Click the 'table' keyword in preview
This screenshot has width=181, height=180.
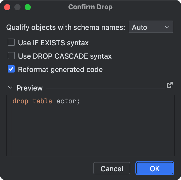(x=42, y=101)
